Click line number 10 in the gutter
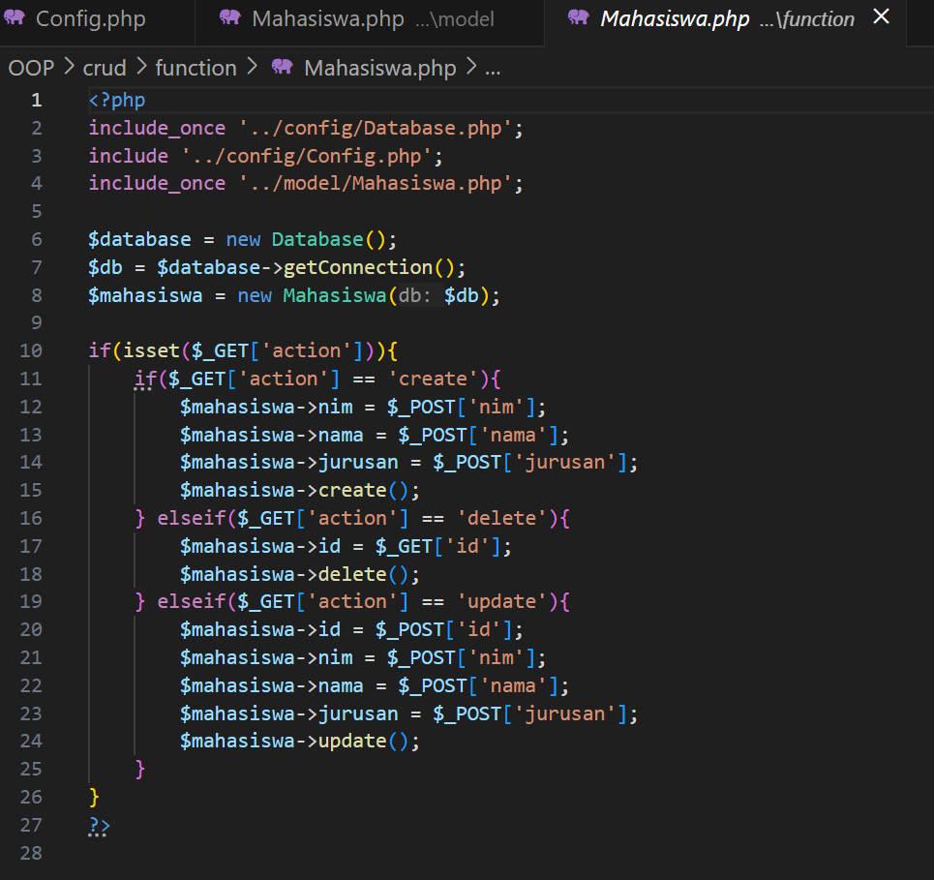 click(31, 350)
